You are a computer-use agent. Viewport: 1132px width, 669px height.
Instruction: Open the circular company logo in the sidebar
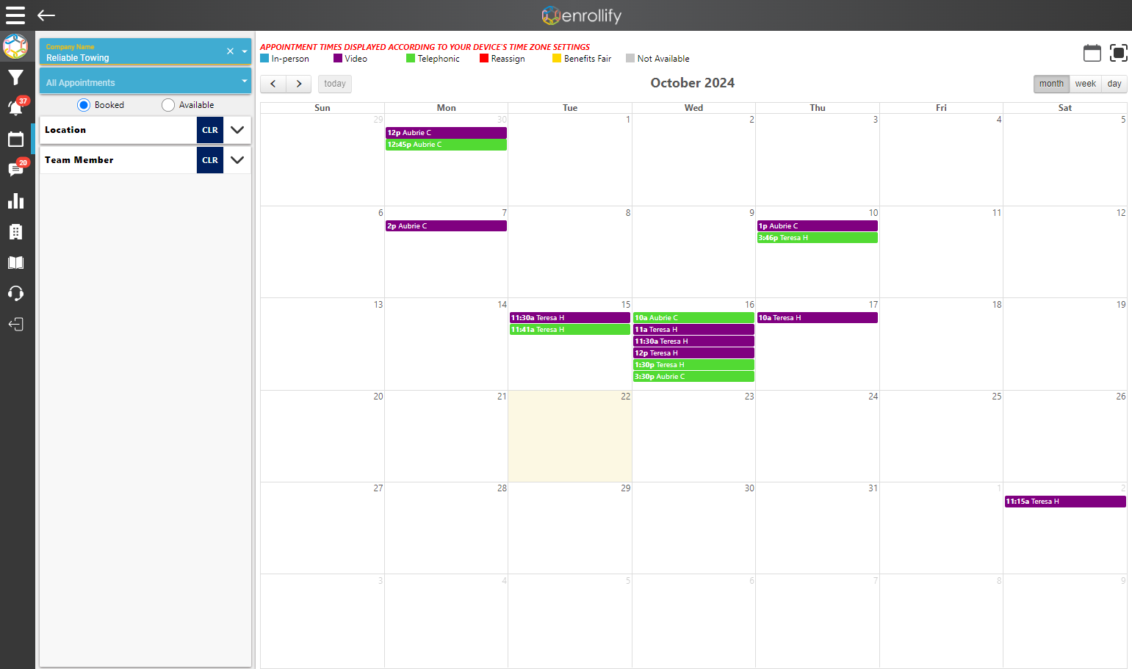pyautogui.click(x=15, y=46)
